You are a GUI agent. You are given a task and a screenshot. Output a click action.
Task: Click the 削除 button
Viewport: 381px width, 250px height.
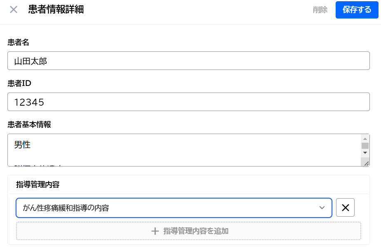pos(320,10)
